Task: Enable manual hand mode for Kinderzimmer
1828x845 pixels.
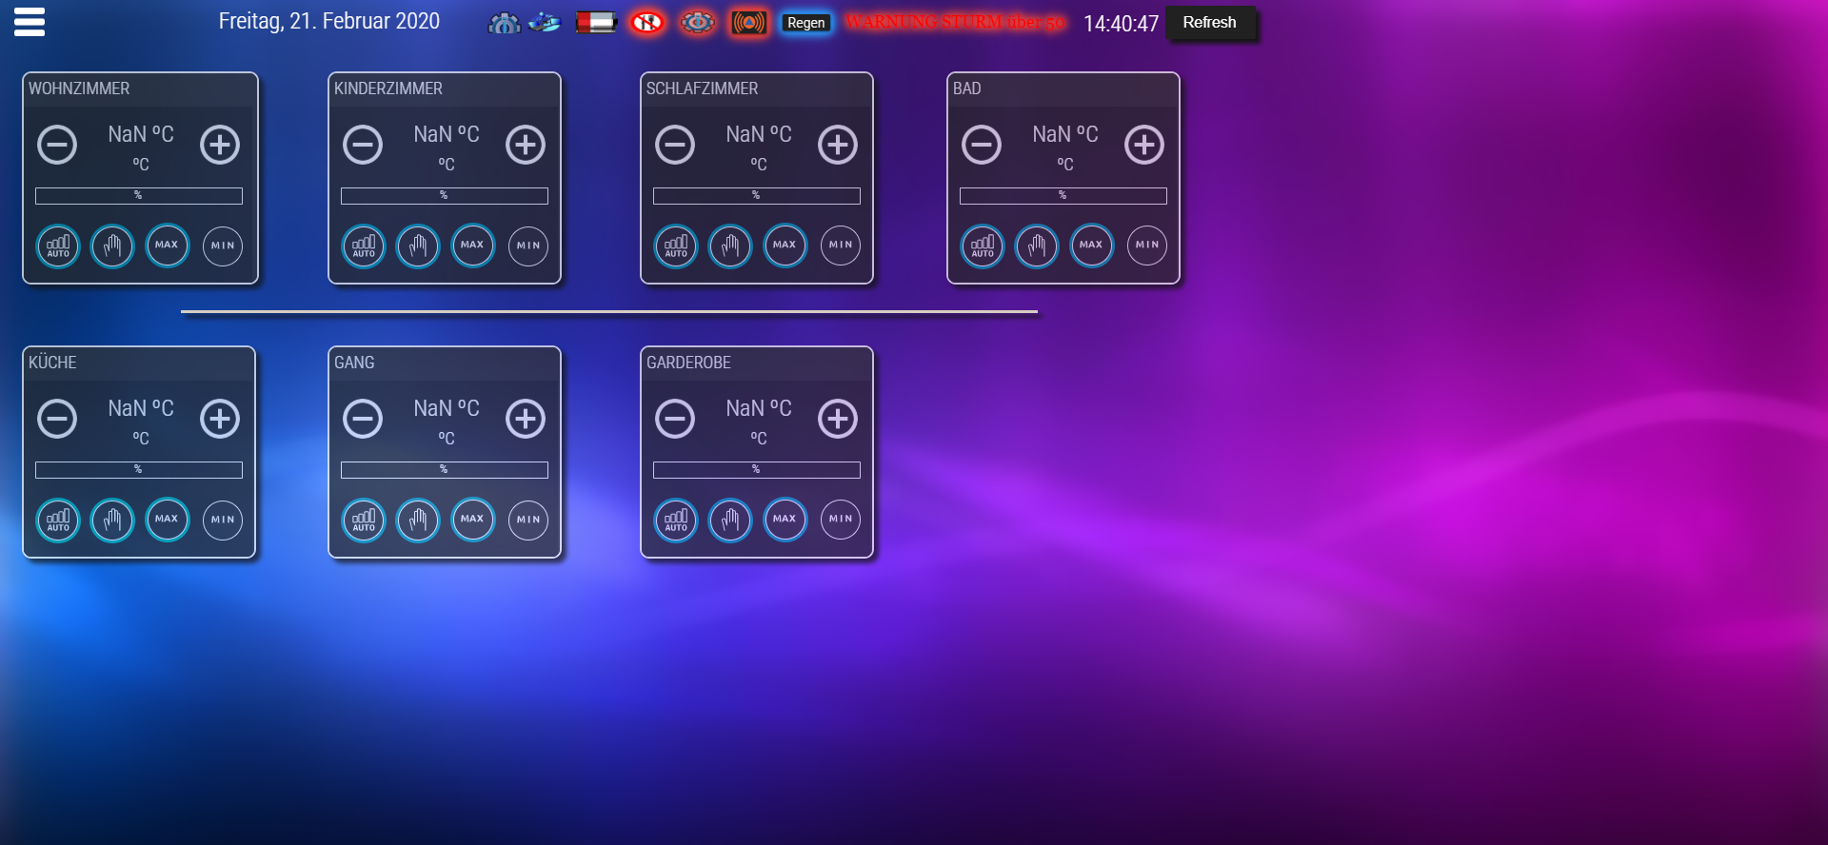Action: pos(418,246)
